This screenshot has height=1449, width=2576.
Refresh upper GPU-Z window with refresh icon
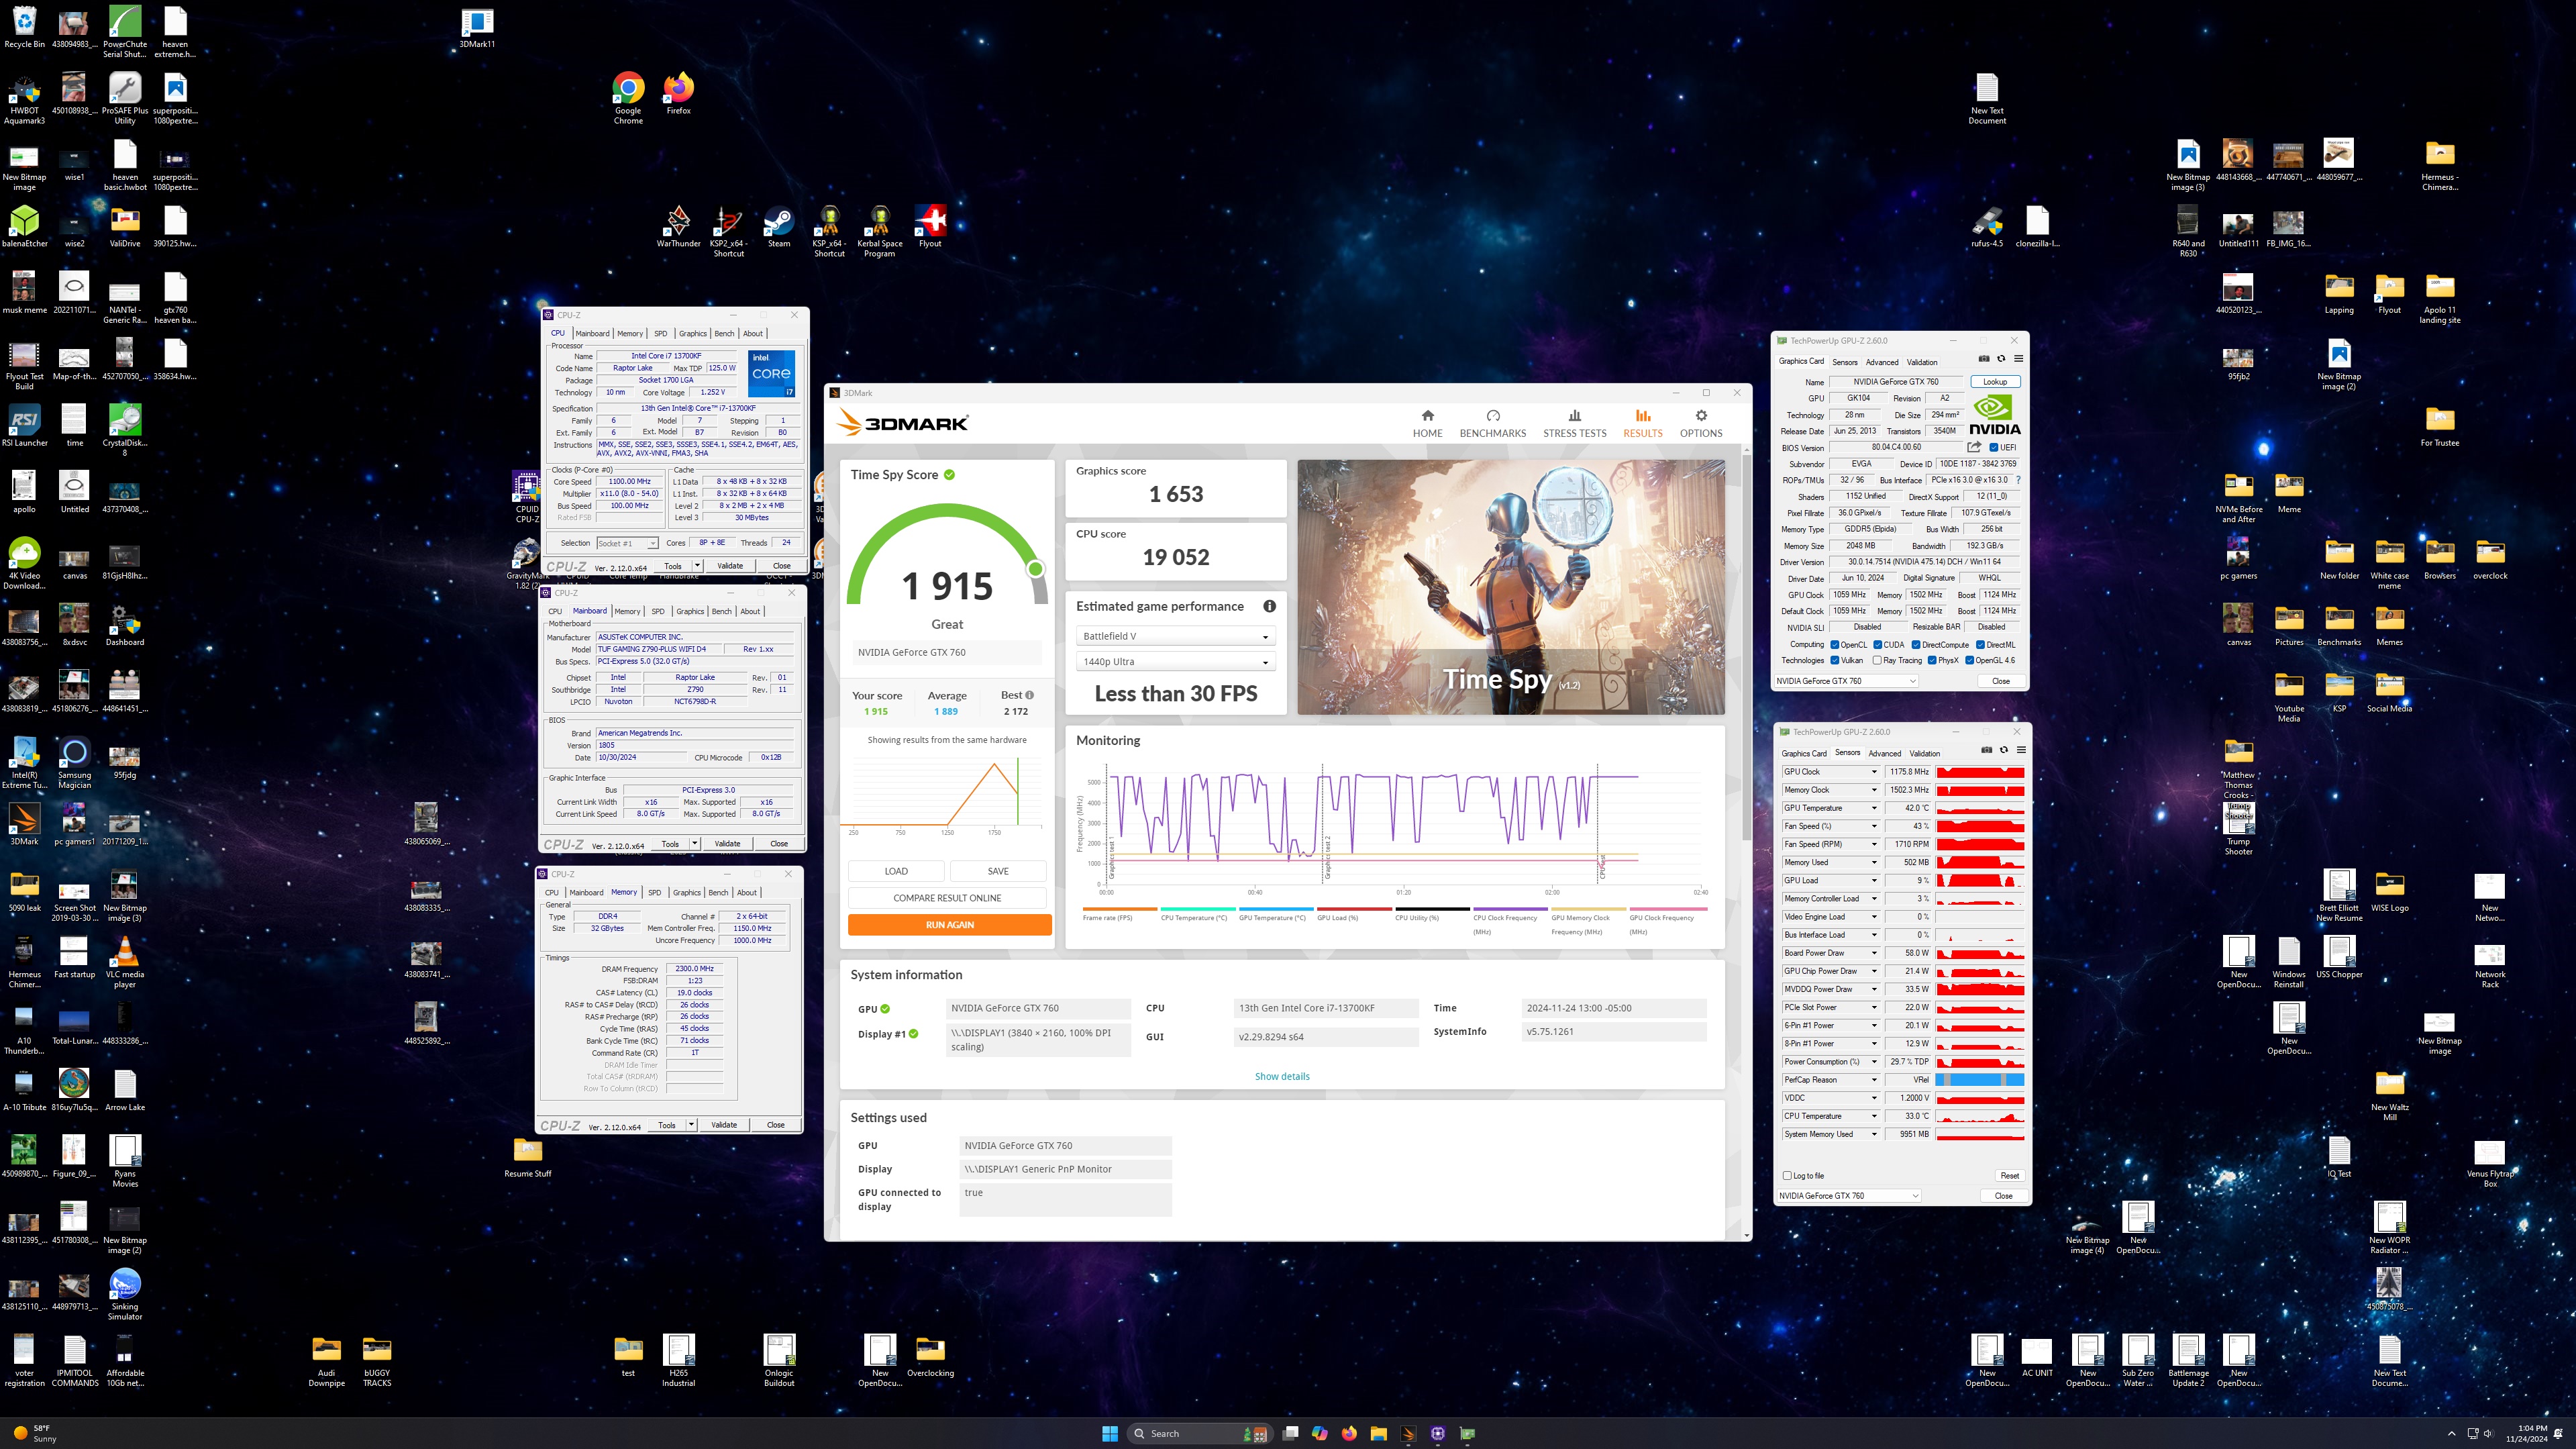(x=2001, y=359)
